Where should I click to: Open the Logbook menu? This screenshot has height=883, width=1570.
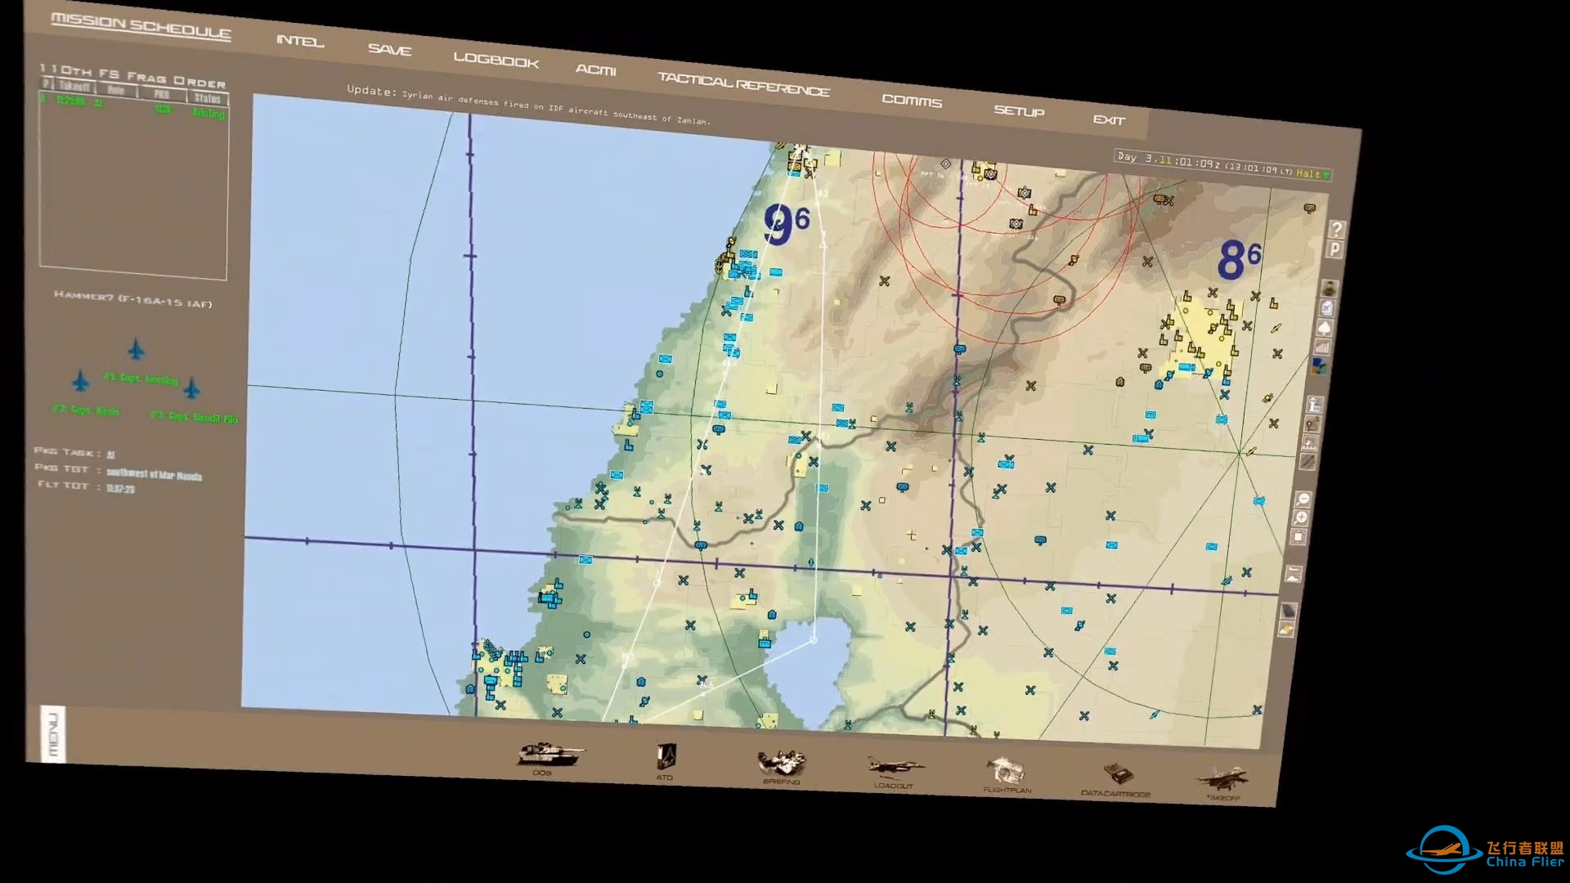[496, 61]
